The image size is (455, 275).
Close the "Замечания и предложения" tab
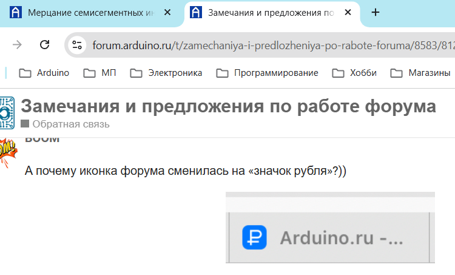pyautogui.click(x=346, y=13)
